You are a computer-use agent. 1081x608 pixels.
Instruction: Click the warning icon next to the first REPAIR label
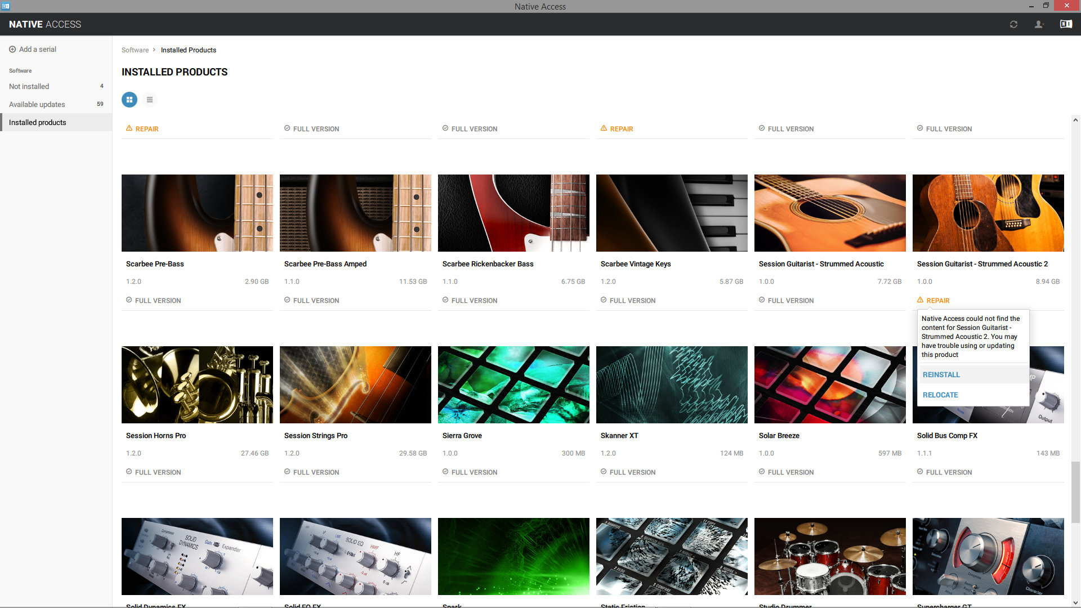129,128
